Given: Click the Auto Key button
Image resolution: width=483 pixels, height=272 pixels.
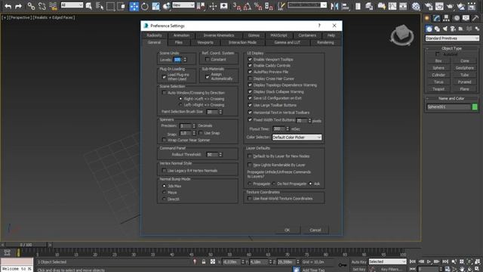Looking at the screenshot, I should (x=359, y=262).
